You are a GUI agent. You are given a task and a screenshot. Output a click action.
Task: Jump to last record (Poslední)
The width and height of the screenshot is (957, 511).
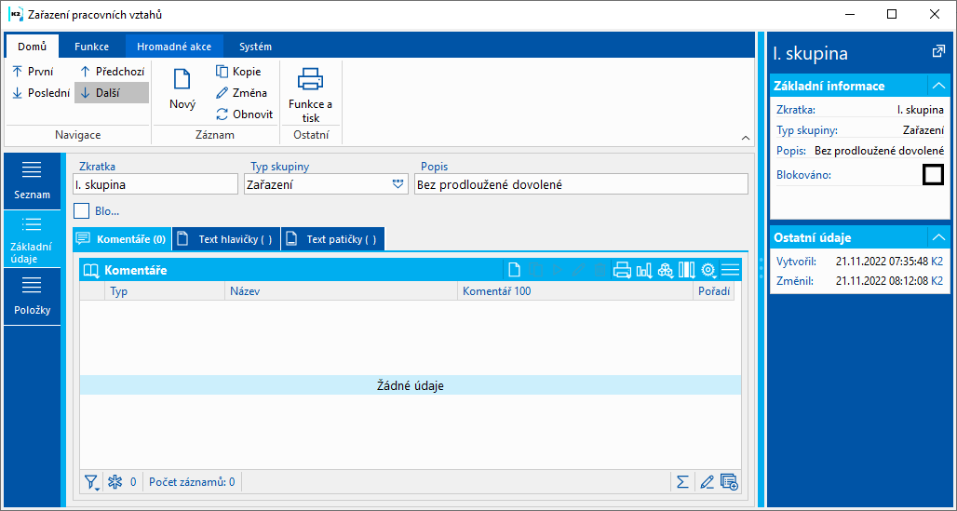[x=41, y=93]
